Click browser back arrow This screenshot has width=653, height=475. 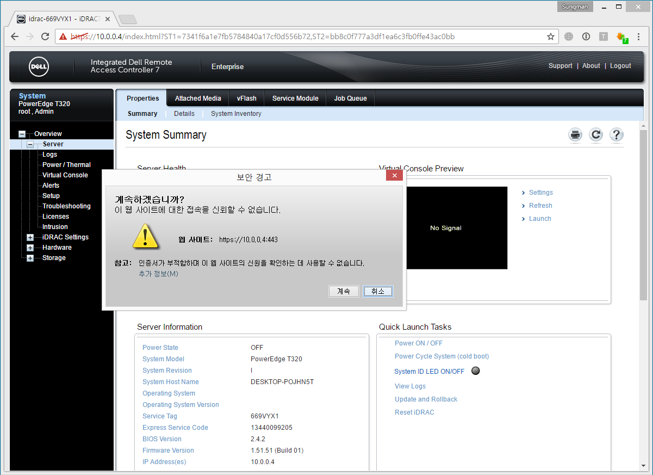[15, 36]
